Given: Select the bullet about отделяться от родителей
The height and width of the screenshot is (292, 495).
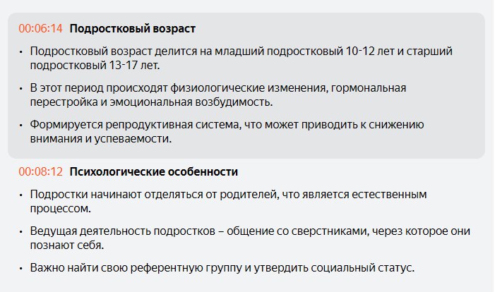Looking at the screenshot, I should (x=229, y=201).
